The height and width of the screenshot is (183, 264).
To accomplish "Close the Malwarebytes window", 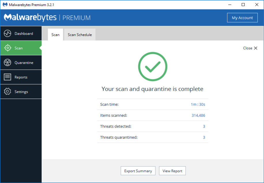I will tap(257, 5).
